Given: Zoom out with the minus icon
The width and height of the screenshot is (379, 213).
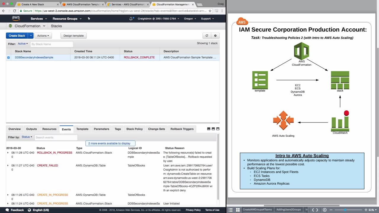Looking at the screenshot, I should pyautogui.click(x=331, y=210).
